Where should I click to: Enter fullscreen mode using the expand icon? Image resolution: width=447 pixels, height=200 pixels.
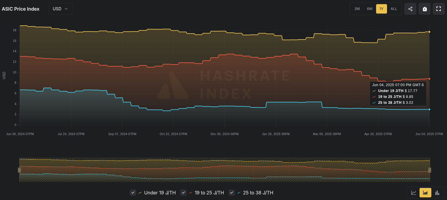click(x=439, y=9)
